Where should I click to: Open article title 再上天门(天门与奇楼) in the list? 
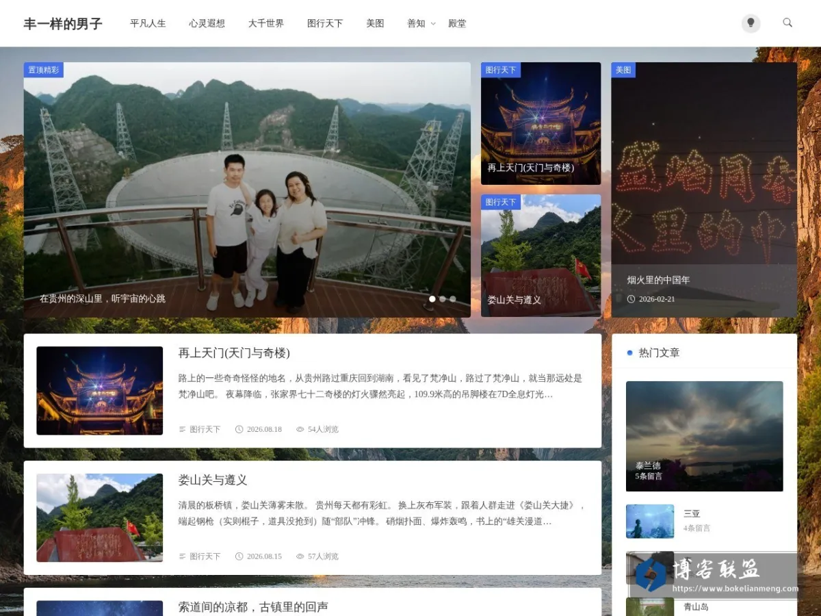click(234, 353)
